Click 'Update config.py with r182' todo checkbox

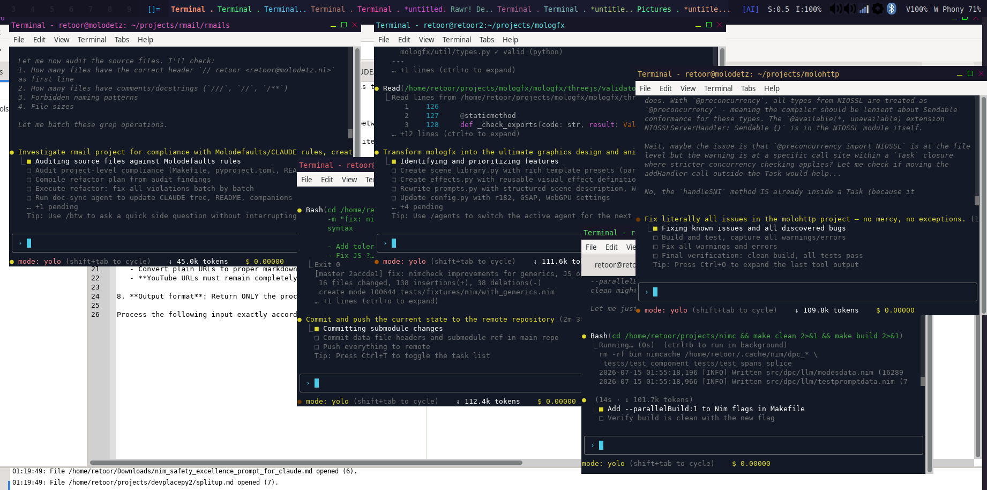(394, 198)
